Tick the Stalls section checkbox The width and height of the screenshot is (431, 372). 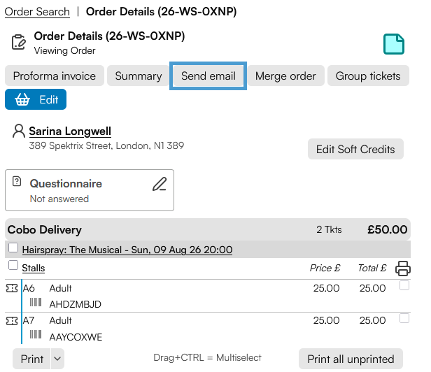click(13, 266)
